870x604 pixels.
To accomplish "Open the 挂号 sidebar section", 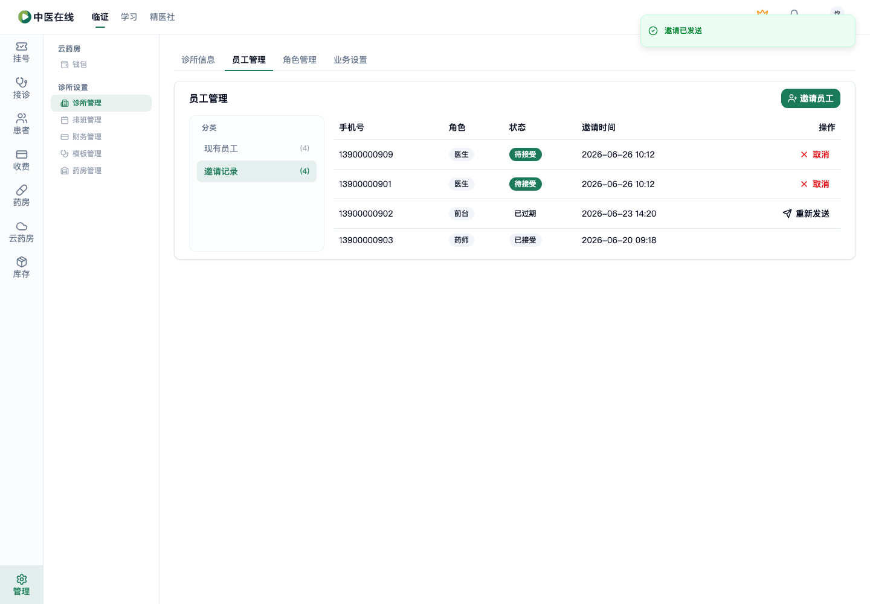I will click(x=21, y=52).
